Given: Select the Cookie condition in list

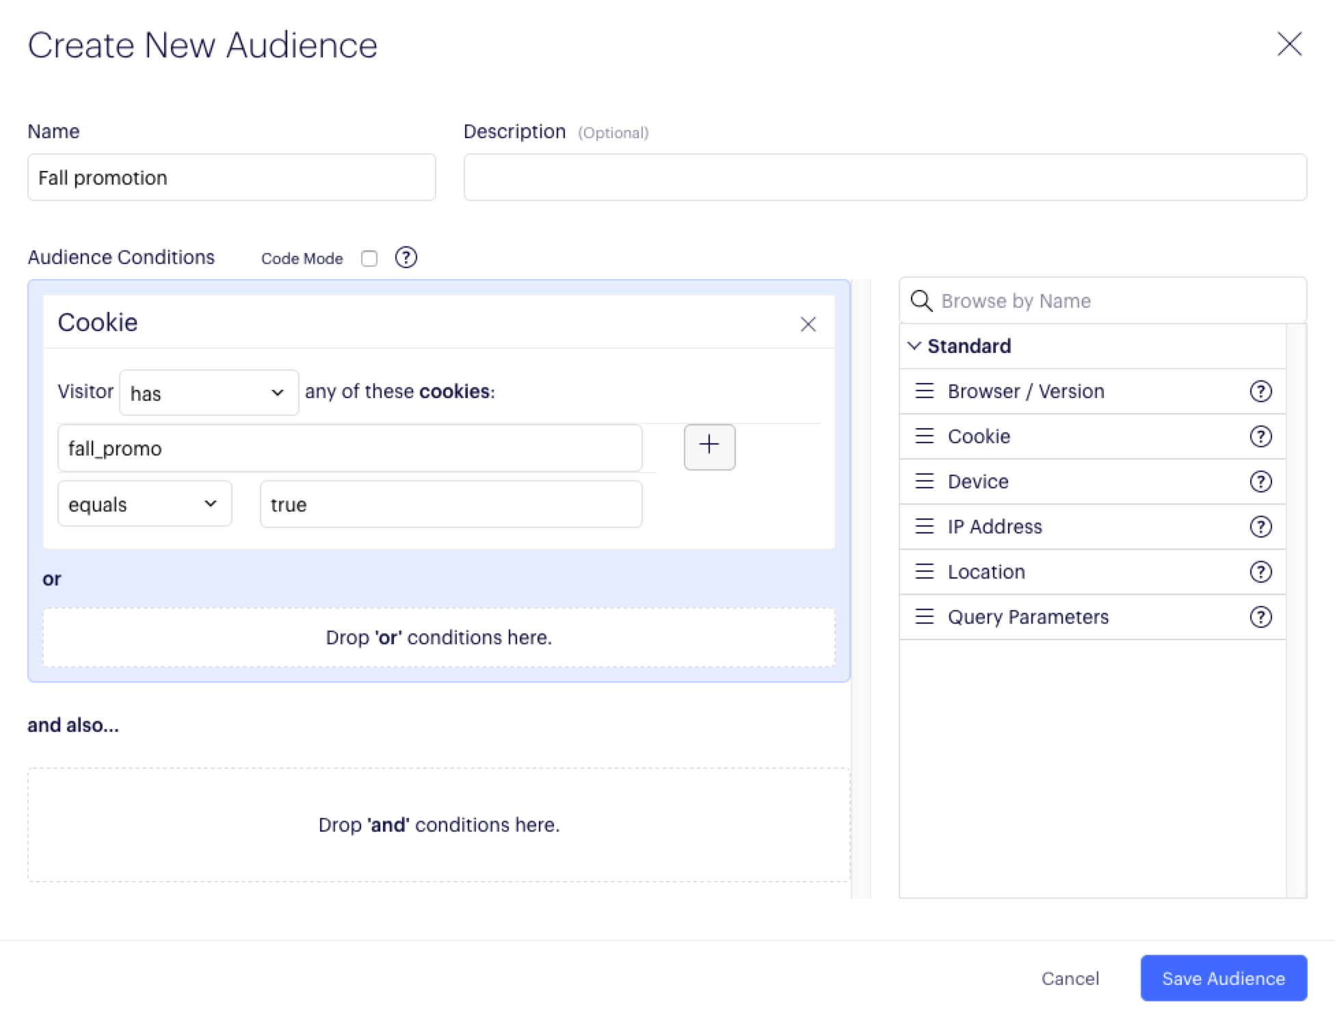Looking at the screenshot, I should (978, 436).
